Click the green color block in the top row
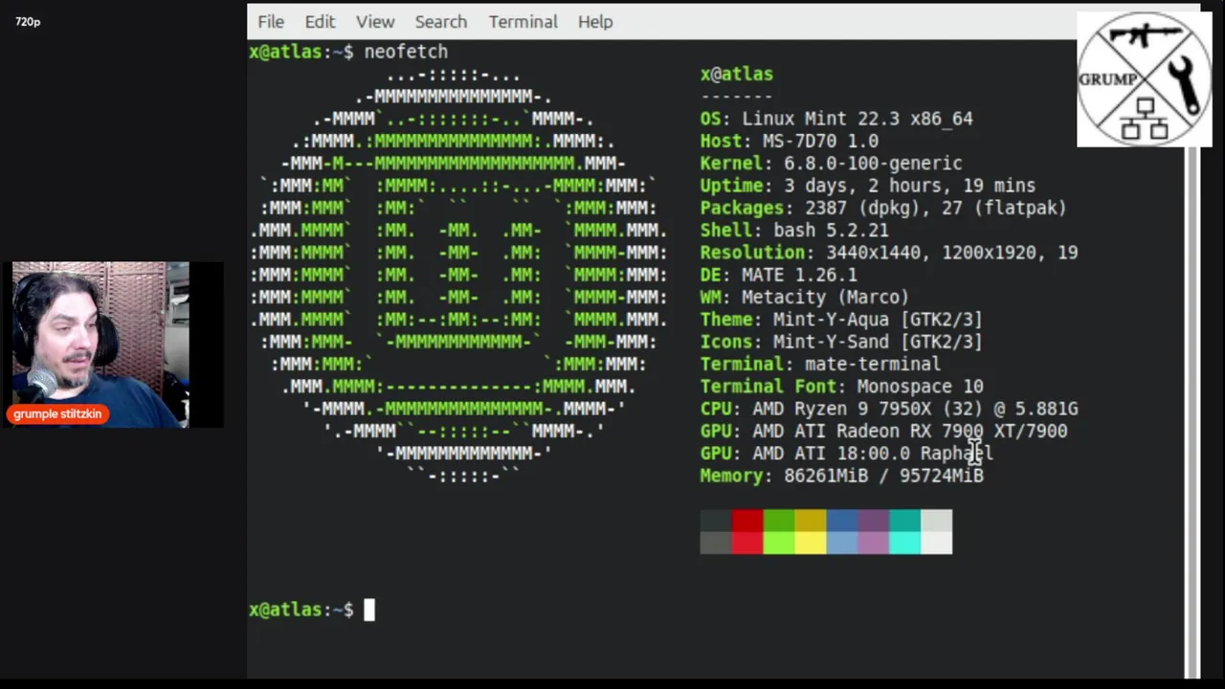Viewport: 1225px width, 689px height. click(x=779, y=521)
